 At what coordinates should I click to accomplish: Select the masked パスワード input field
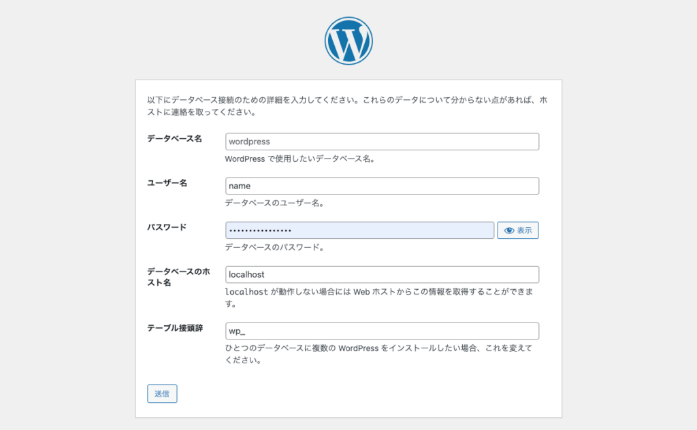click(359, 230)
